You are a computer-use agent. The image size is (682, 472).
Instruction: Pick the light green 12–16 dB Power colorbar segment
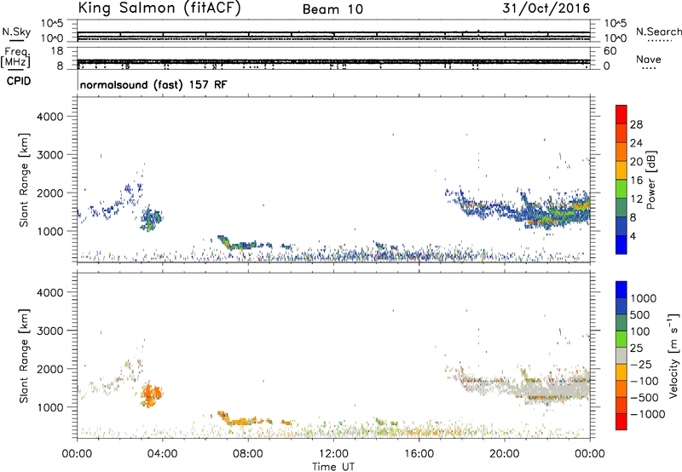pos(621,189)
